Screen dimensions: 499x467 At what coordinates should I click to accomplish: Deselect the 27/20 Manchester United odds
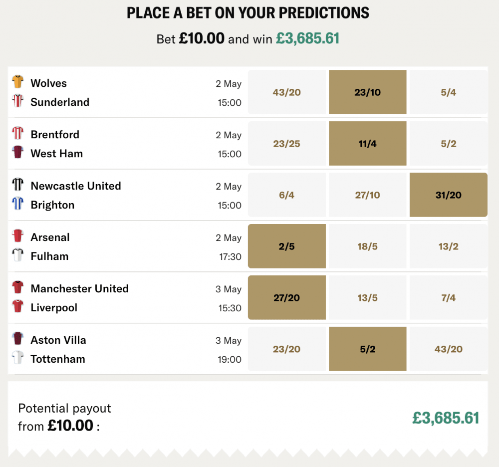tap(286, 297)
